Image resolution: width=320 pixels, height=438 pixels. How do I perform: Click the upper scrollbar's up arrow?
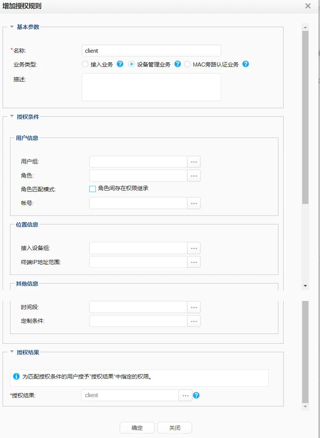(305, 27)
